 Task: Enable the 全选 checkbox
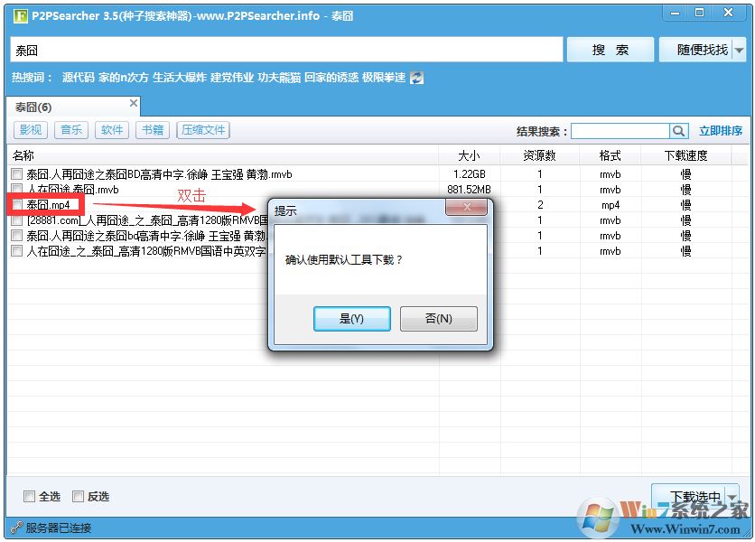pyautogui.click(x=30, y=496)
